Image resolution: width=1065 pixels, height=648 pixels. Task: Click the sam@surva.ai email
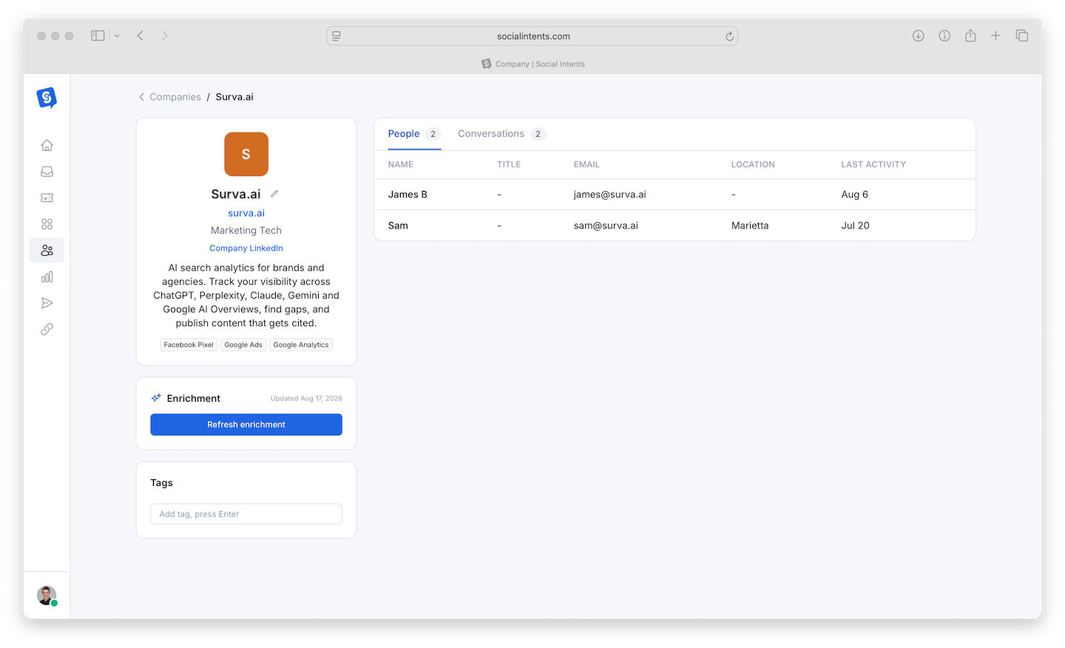[606, 226]
